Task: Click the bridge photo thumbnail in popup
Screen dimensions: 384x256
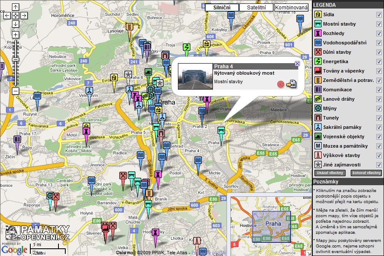Action: (195, 76)
